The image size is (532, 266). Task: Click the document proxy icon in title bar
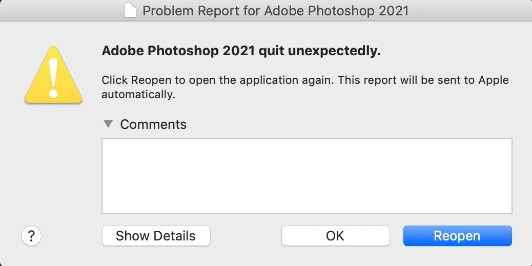[x=130, y=10]
